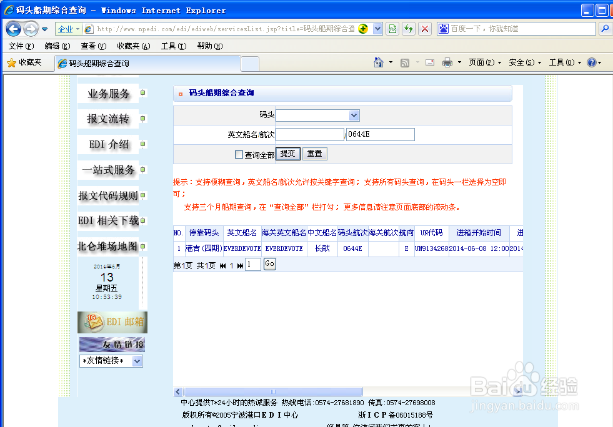Open the 编辑(E) menu
The width and height of the screenshot is (613, 427).
point(57,46)
